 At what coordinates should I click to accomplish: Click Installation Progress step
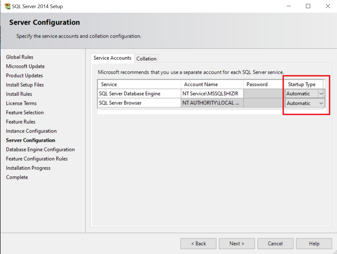click(28, 168)
